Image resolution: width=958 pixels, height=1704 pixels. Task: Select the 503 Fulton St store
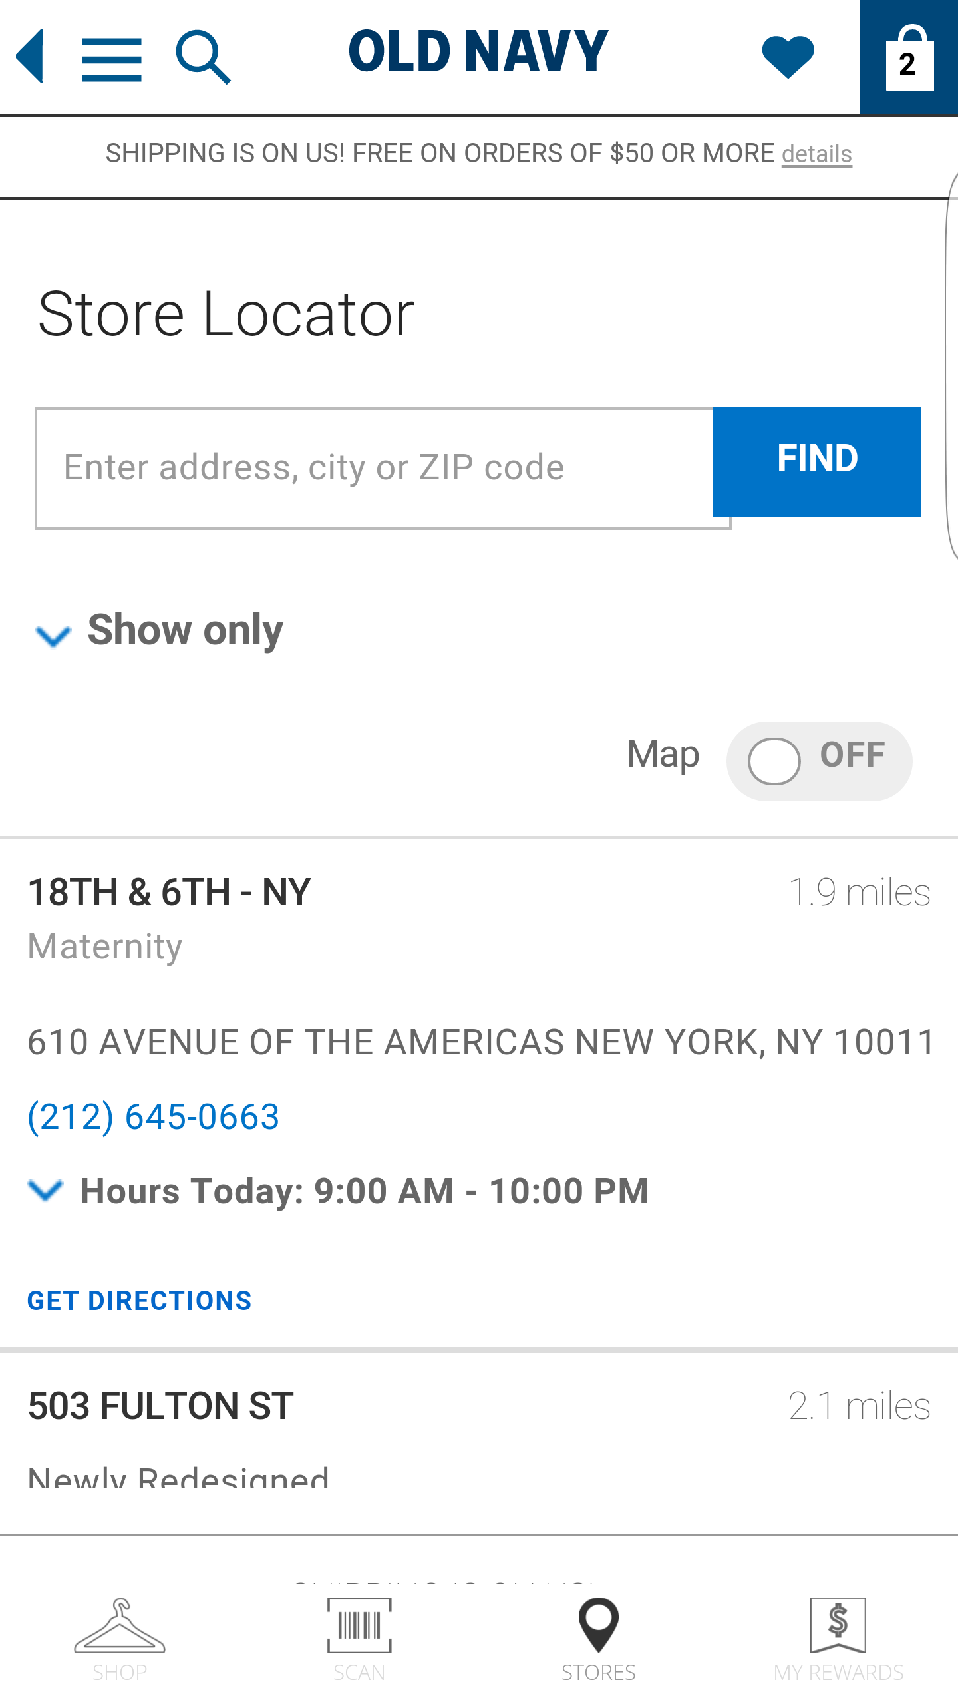160,1406
